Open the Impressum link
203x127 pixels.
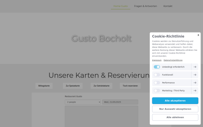click(x=157, y=60)
